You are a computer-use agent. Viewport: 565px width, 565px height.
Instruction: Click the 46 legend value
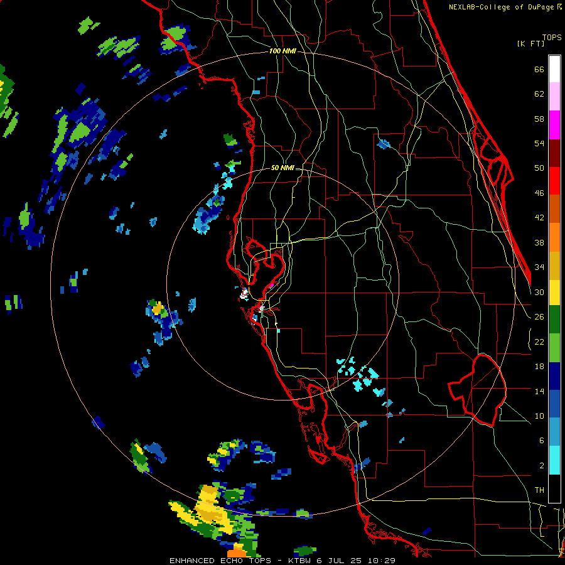[539, 193]
